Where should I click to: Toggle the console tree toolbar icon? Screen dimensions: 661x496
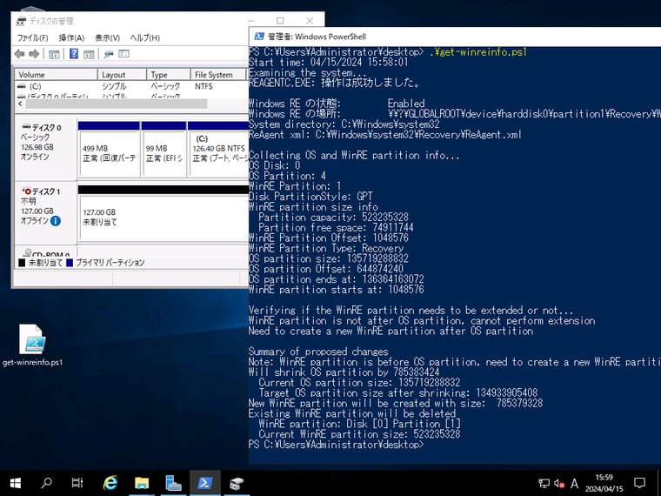tap(54, 54)
